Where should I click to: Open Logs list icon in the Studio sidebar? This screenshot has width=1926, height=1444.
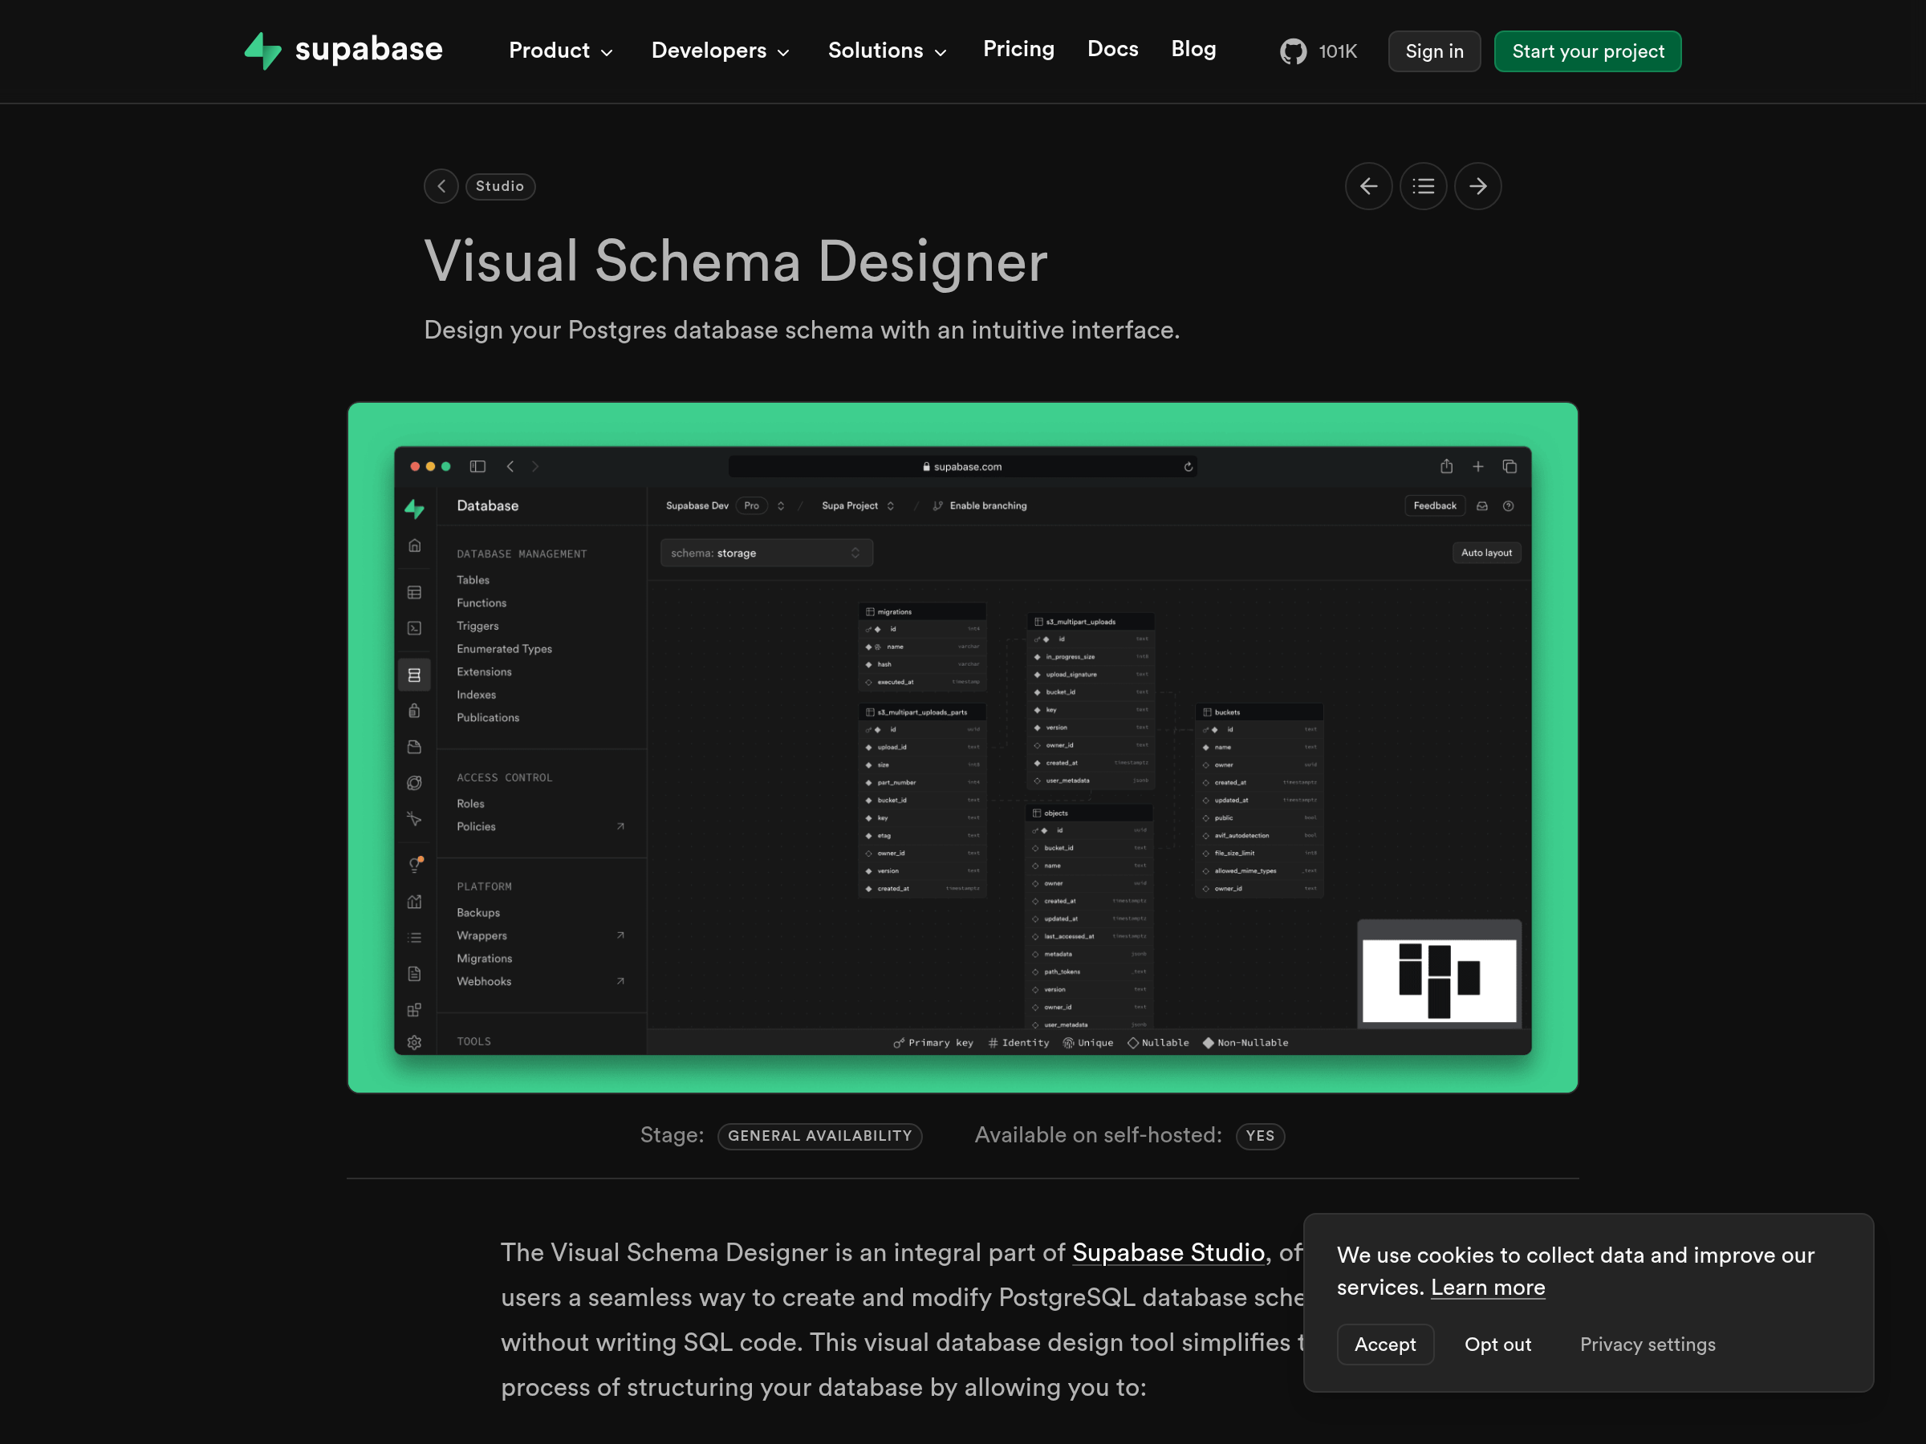(414, 938)
